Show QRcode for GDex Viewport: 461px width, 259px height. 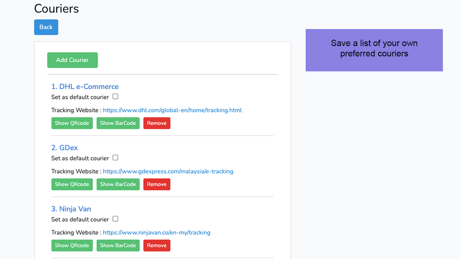point(72,184)
